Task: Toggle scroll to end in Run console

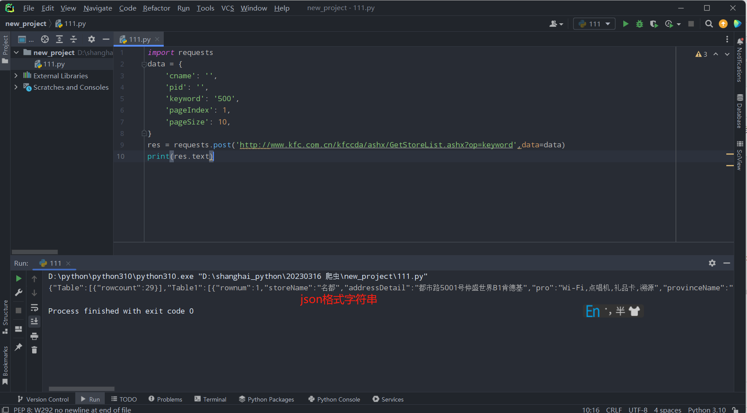Action: [x=34, y=322]
